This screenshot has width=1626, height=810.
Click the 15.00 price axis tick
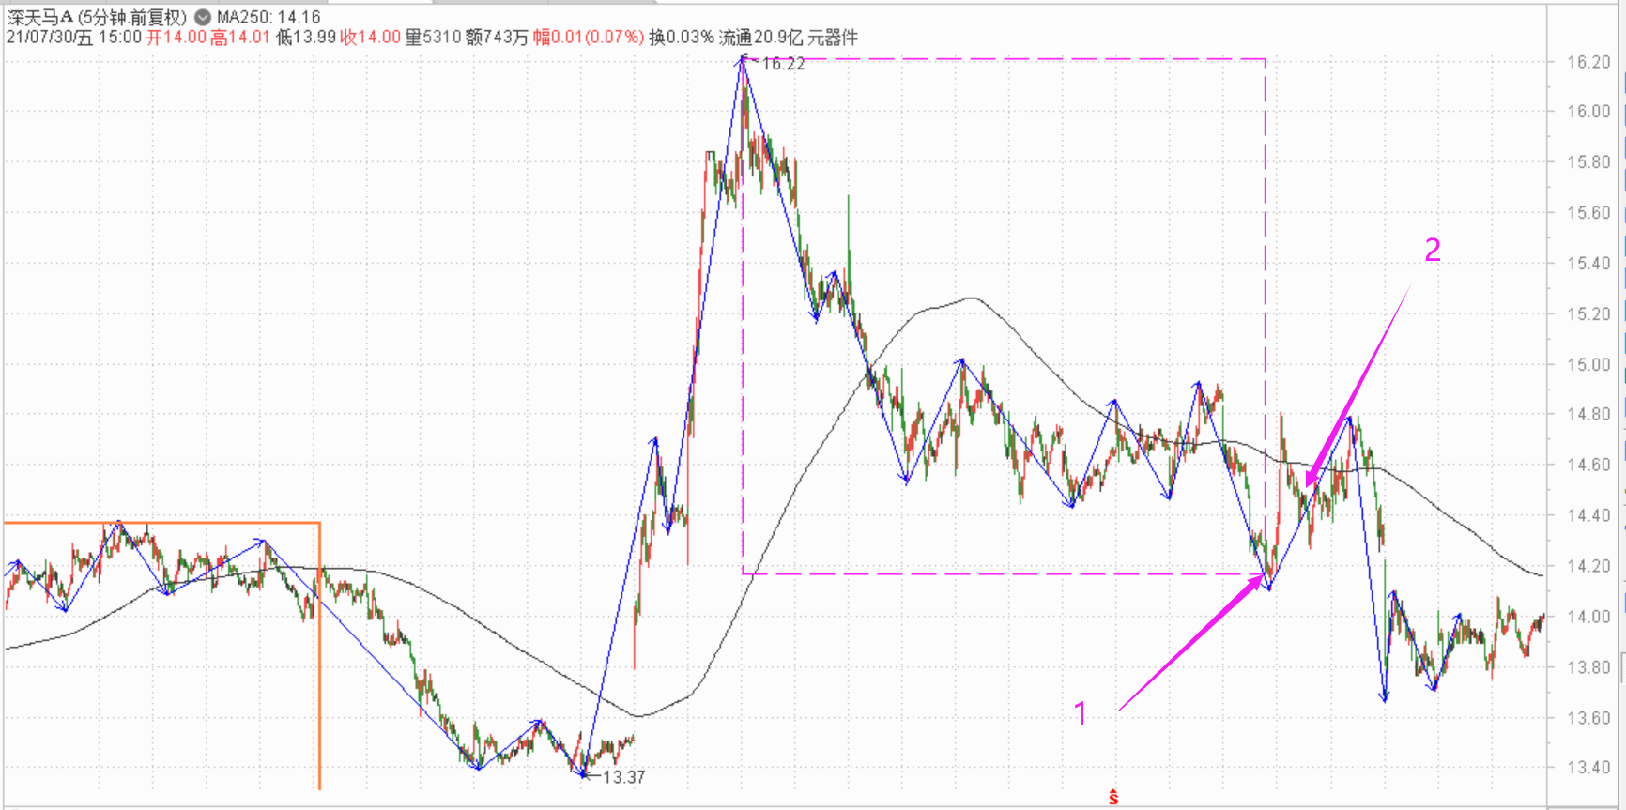click(1588, 364)
